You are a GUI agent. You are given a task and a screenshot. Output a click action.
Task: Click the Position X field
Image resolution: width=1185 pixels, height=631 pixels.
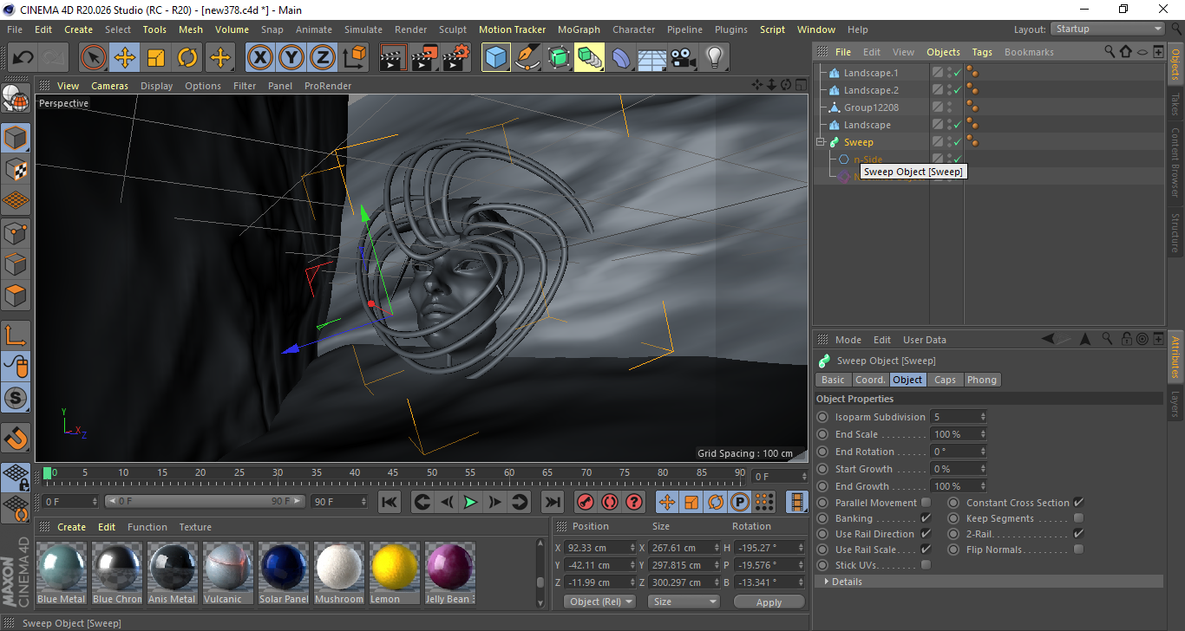pyautogui.click(x=600, y=548)
